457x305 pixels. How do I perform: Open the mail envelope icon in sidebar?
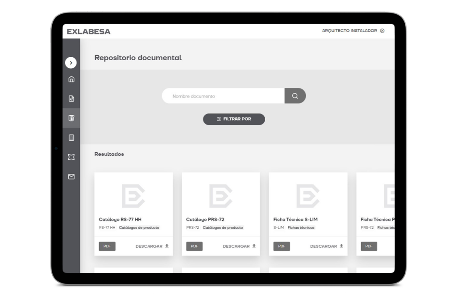coord(71,177)
